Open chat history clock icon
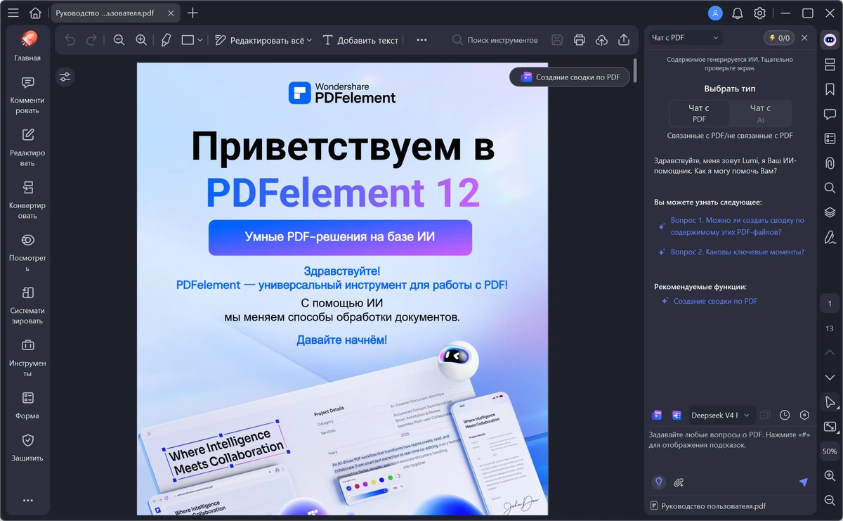843x521 pixels. (785, 415)
